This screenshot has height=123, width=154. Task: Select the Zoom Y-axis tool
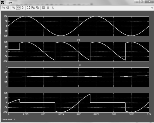23,8
